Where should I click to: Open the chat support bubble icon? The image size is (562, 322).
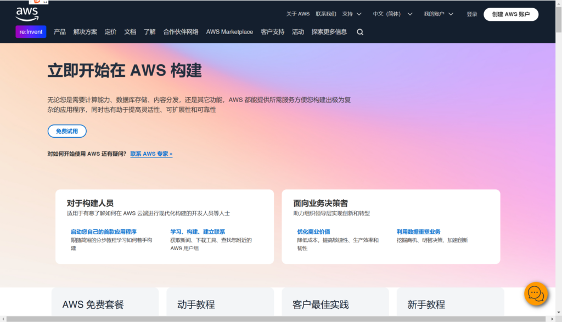point(536,294)
